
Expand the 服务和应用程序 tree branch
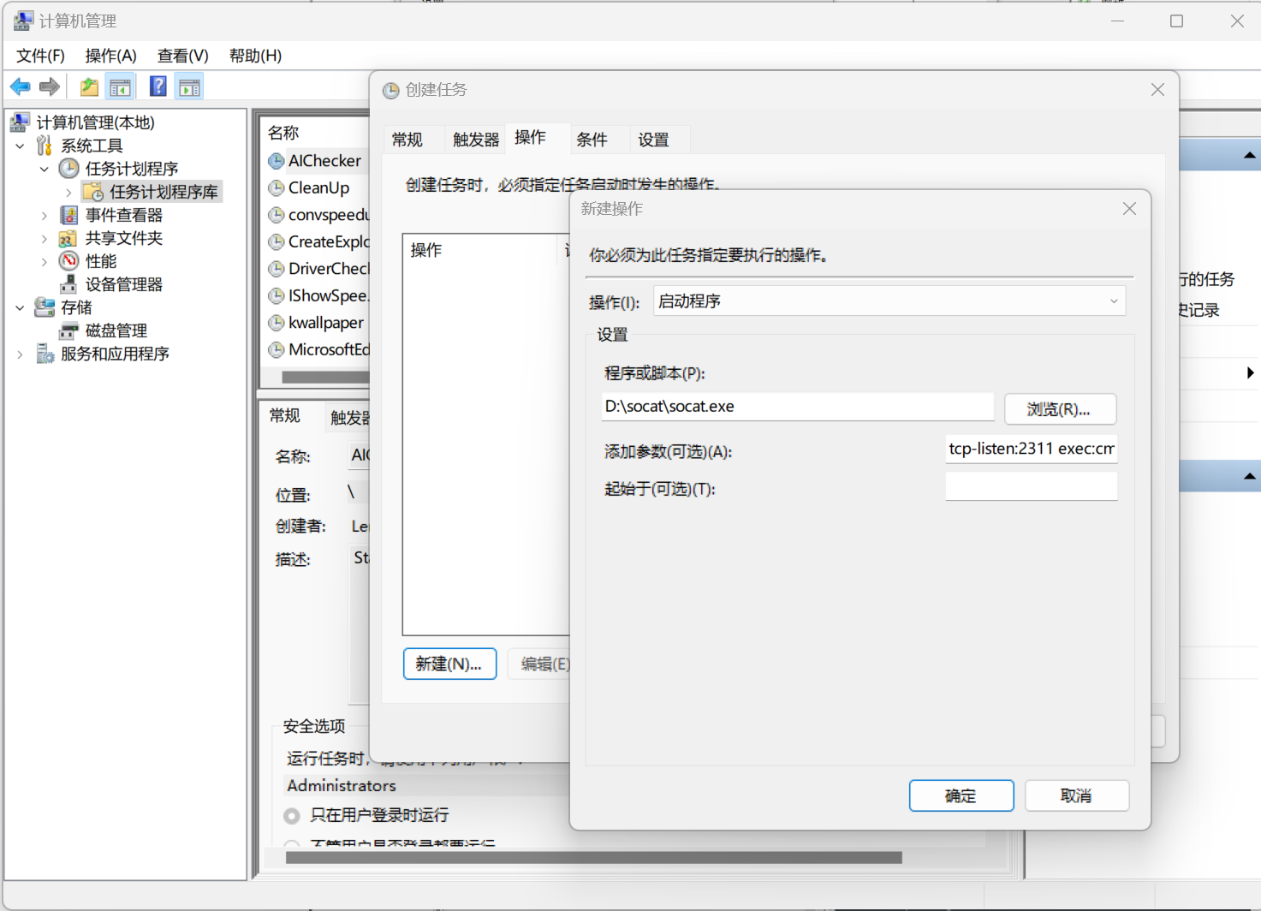click(x=19, y=353)
